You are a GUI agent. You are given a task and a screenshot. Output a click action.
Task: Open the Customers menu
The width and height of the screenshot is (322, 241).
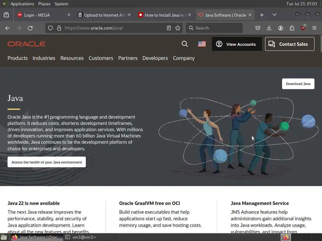coord(101,58)
